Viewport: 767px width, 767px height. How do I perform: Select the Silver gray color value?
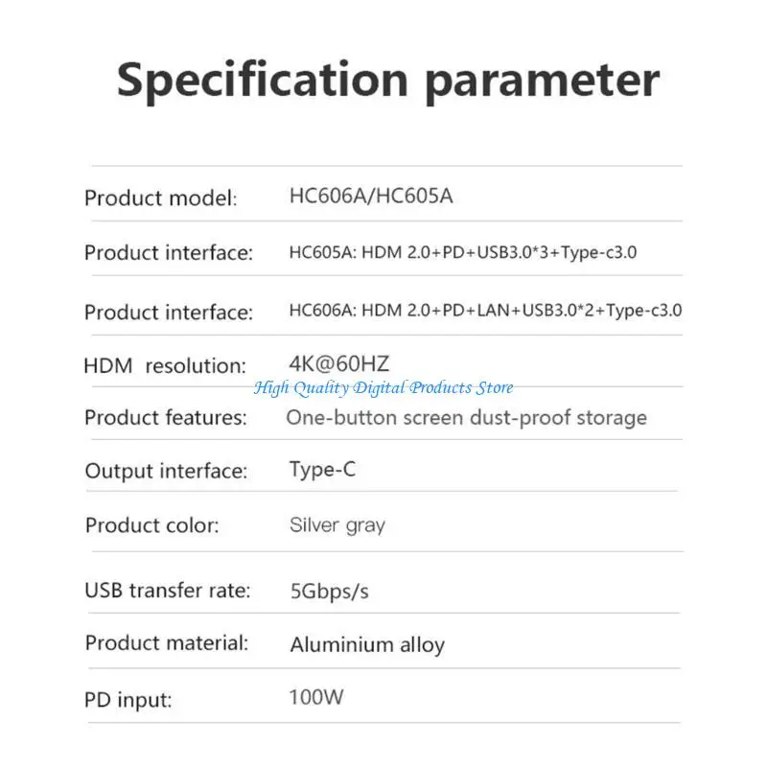pos(337,525)
